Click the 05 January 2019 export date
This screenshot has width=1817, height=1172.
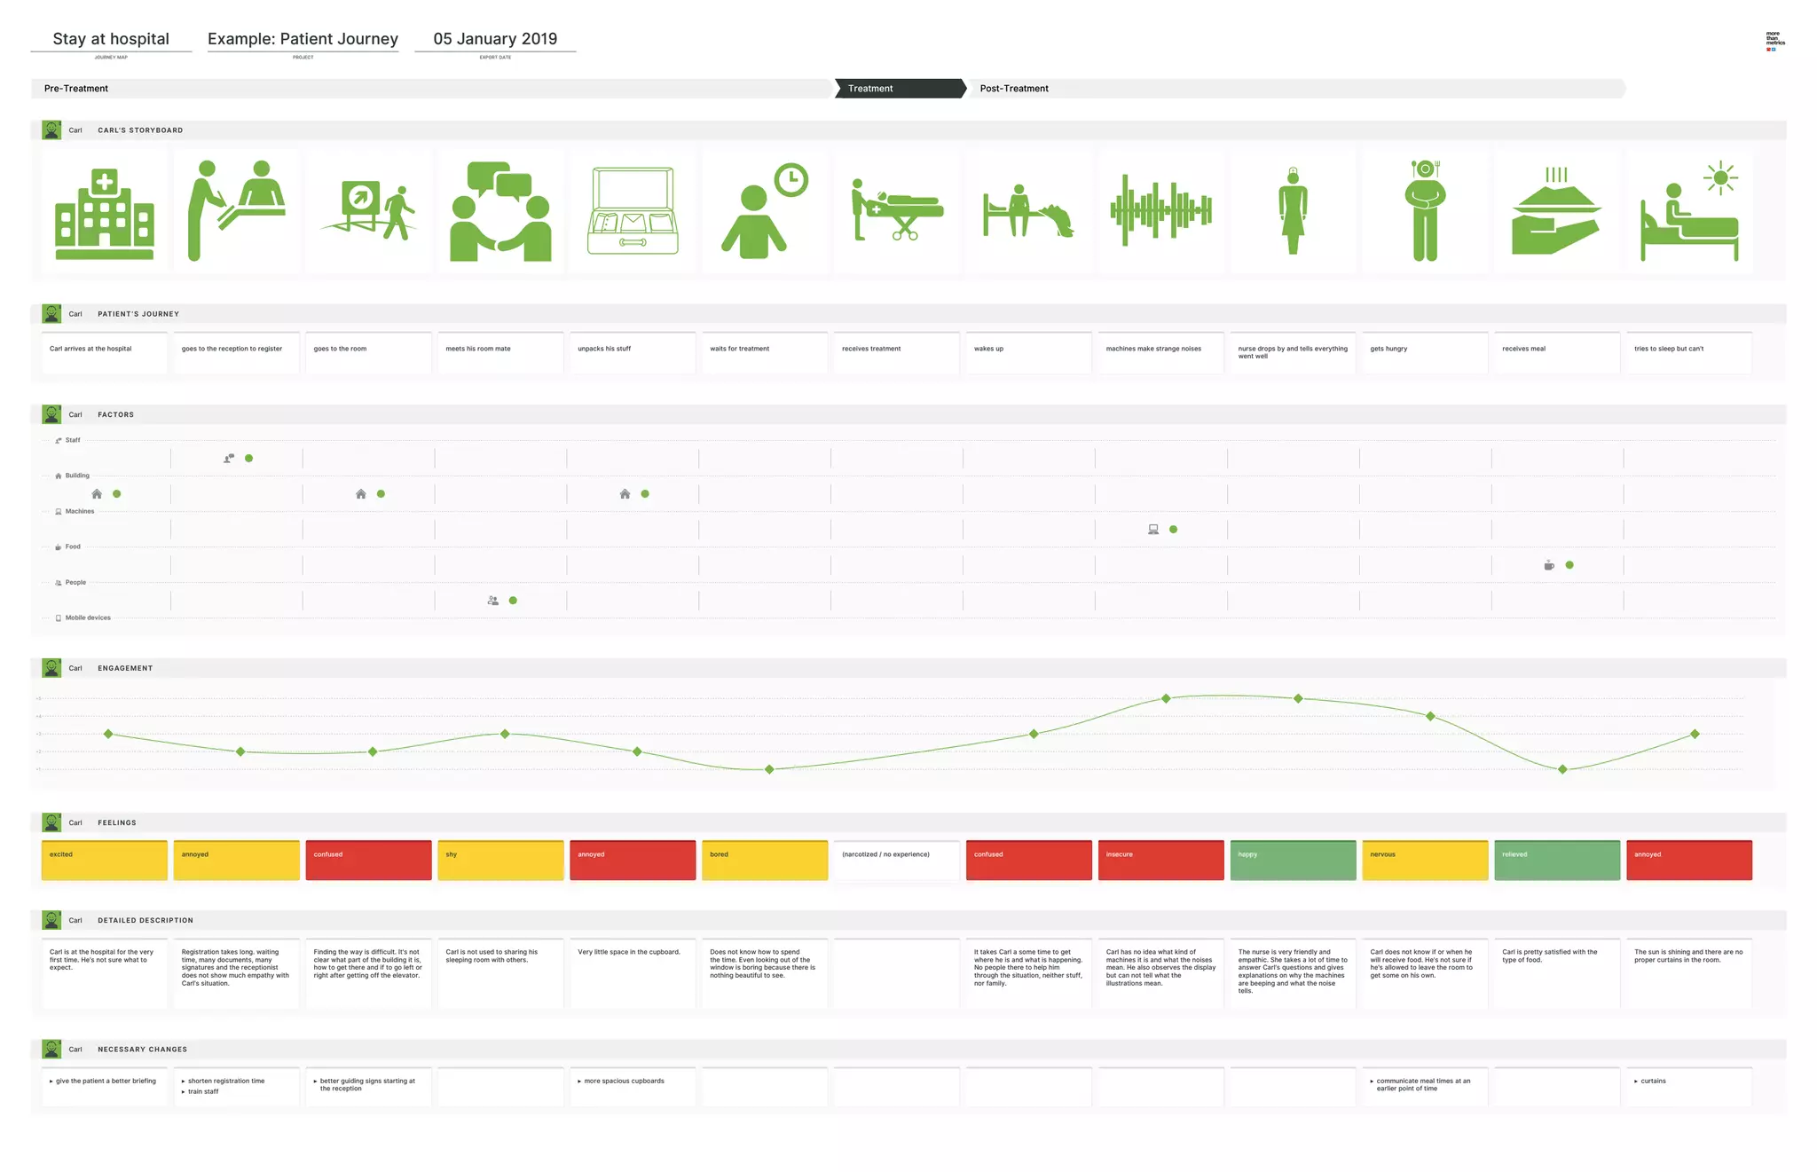(495, 39)
